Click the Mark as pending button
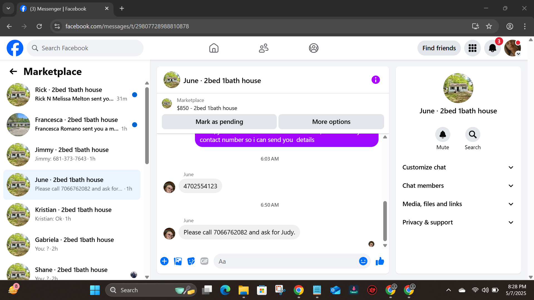This screenshot has width=534, height=300. tap(219, 122)
